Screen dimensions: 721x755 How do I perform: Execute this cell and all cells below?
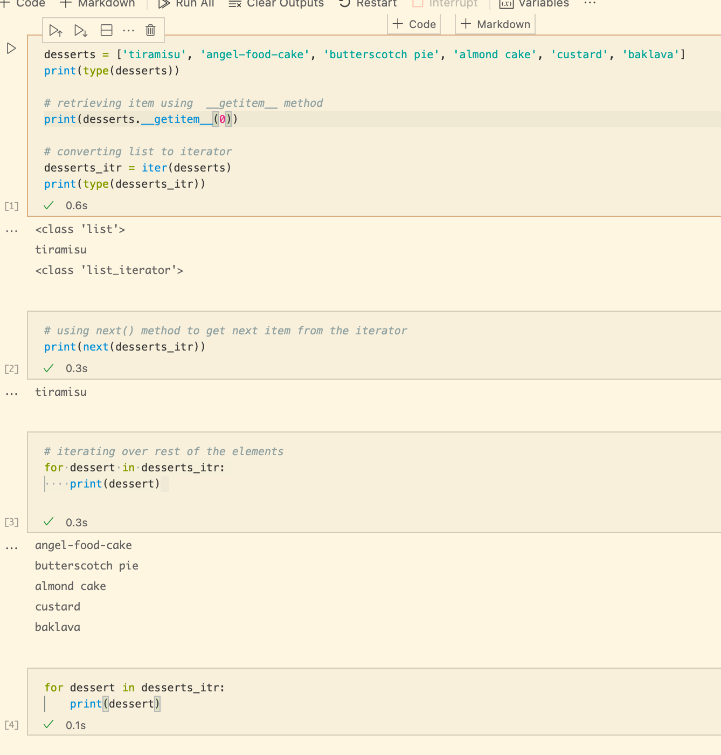click(x=81, y=30)
